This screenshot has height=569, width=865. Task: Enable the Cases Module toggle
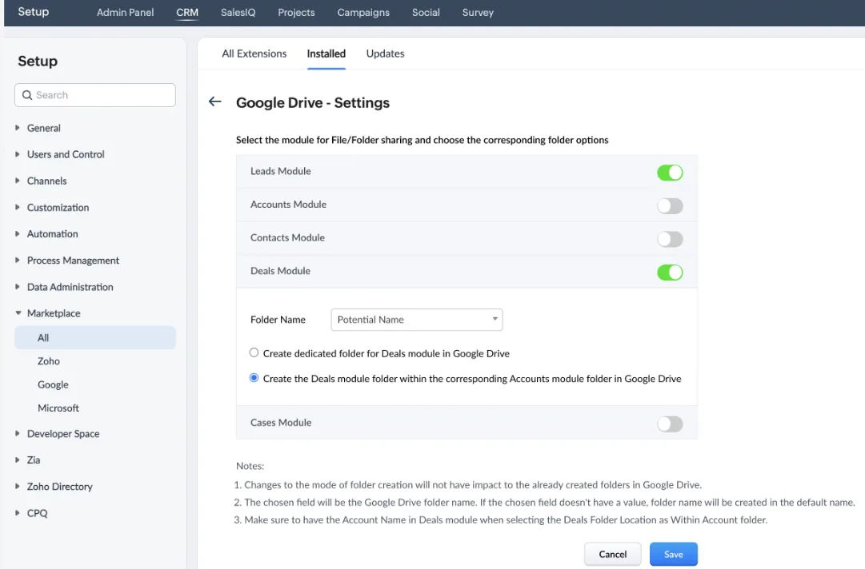[669, 423]
